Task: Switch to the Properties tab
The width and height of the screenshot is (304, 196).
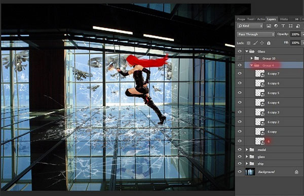Action: coord(241,19)
